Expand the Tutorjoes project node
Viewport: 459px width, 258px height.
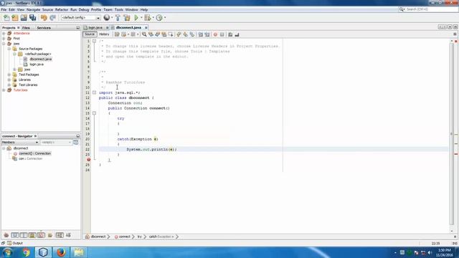pyautogui.click(x=4, y=90)
